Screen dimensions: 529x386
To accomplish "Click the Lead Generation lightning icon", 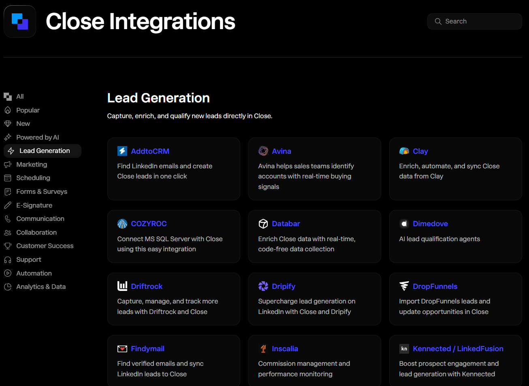I will pyautogui.click(x=11, y=151).
